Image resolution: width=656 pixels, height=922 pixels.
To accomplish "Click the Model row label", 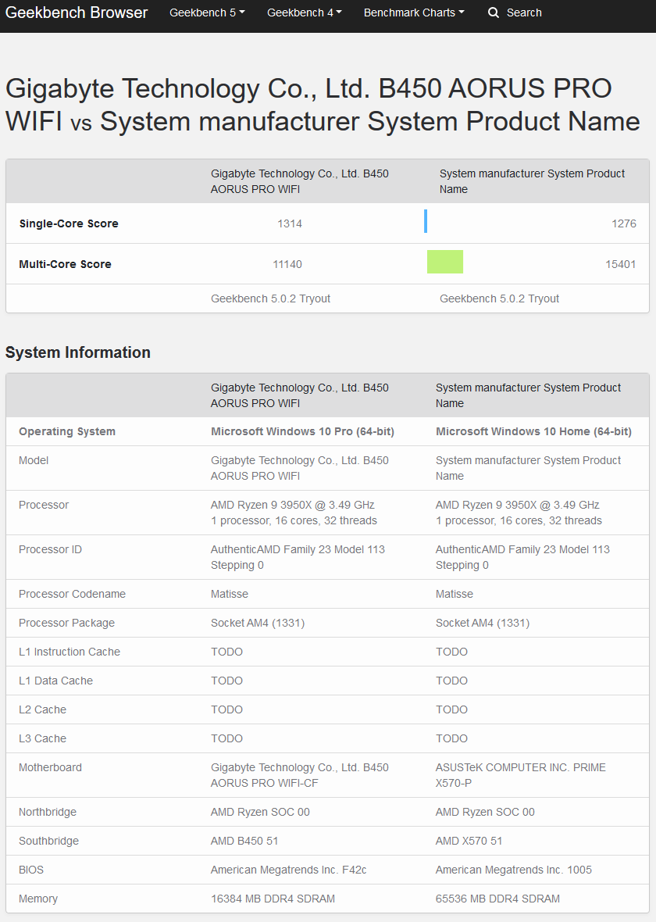I will tap(34, 460).
